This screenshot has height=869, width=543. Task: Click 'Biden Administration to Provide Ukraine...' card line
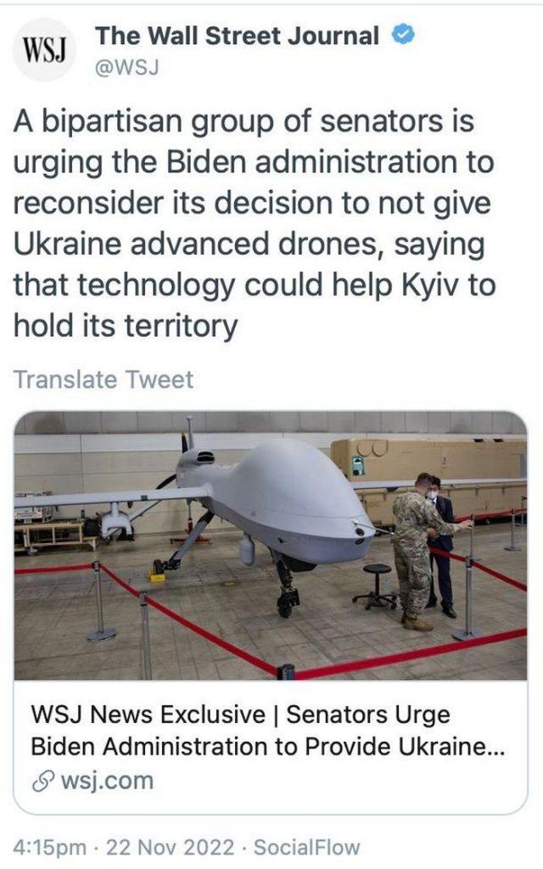(x=267, y=747)
